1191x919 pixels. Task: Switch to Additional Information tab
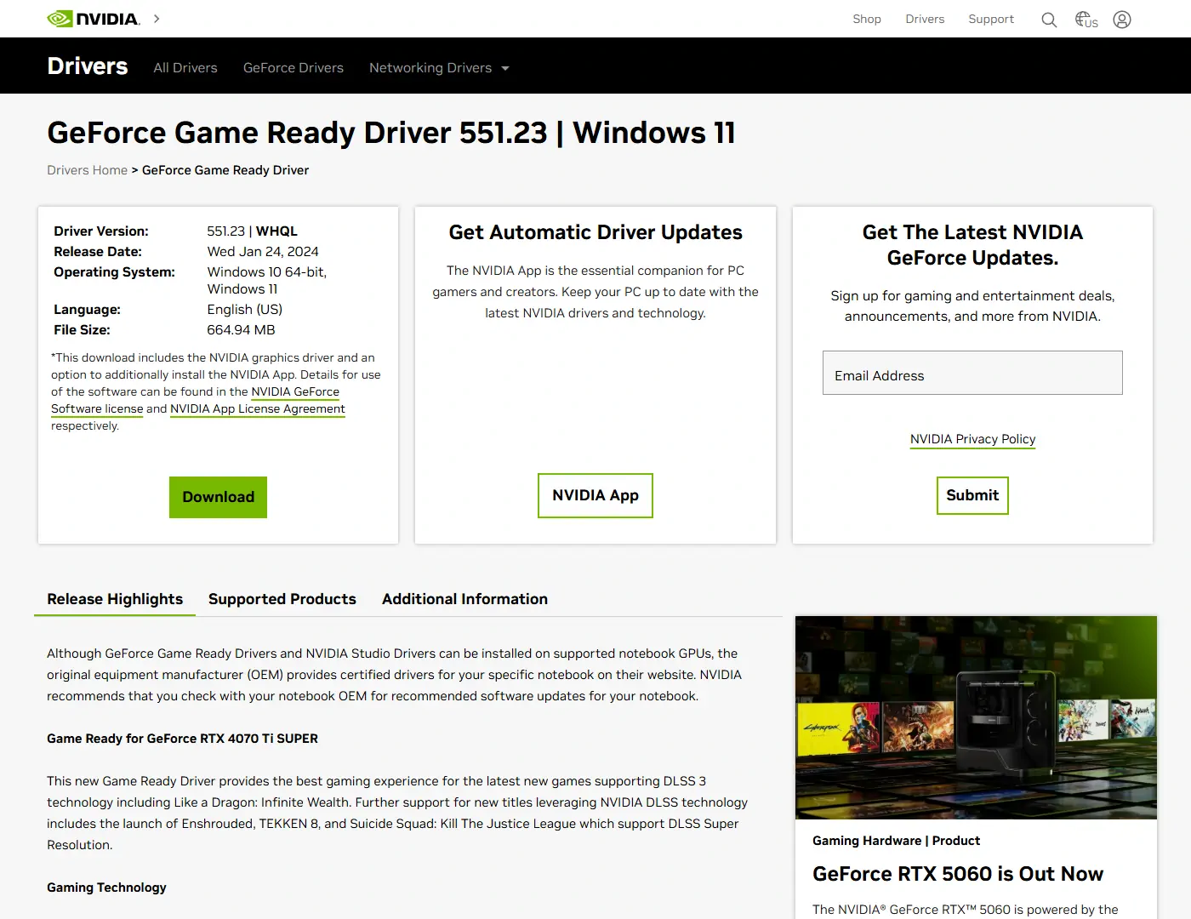click(x=464, y=599)
